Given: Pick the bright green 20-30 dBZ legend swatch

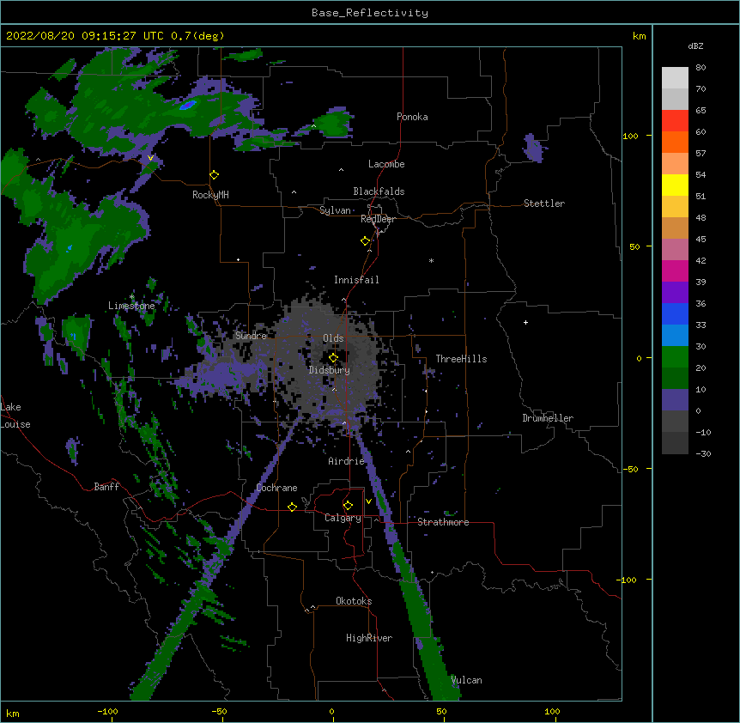Looking at the screenshot, I should coord(675,357).
